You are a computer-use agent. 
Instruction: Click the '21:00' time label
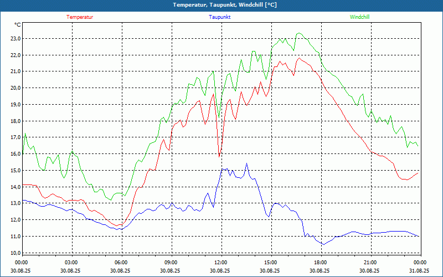click(369, 263)
